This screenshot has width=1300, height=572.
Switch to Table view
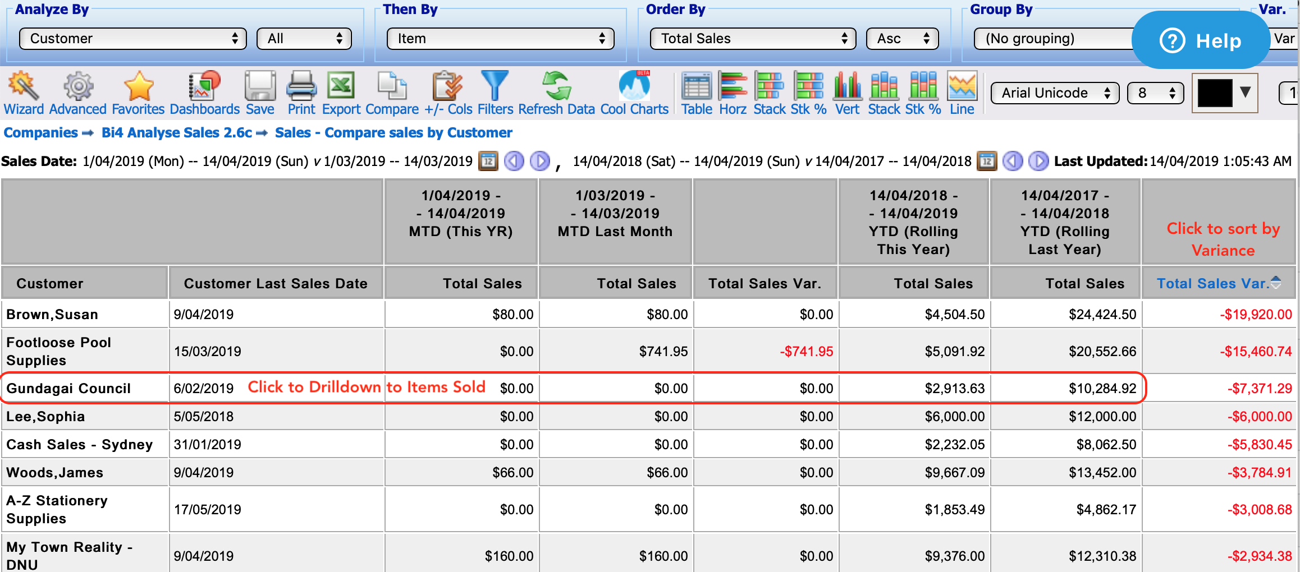697,94
